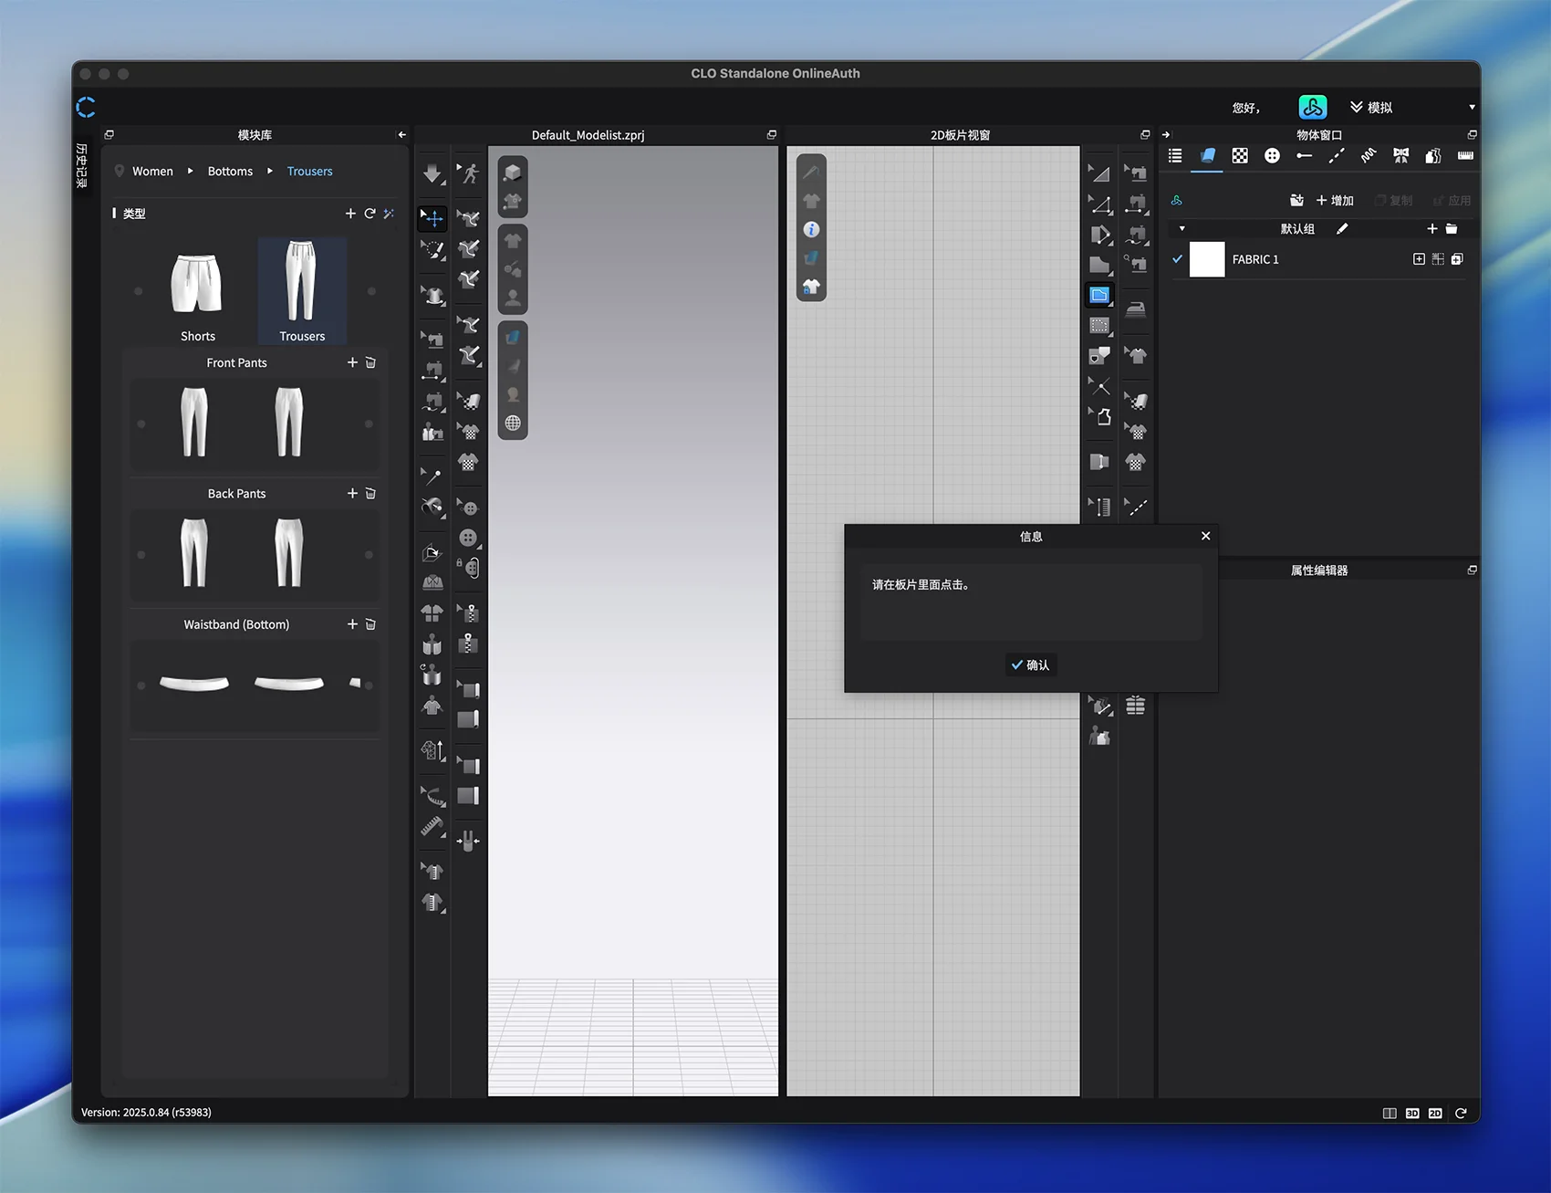Toggle split 3D/2D side-by-side layout
The image size is (1551, 1193).
pyautogui.click(x=1389, y=1113)
